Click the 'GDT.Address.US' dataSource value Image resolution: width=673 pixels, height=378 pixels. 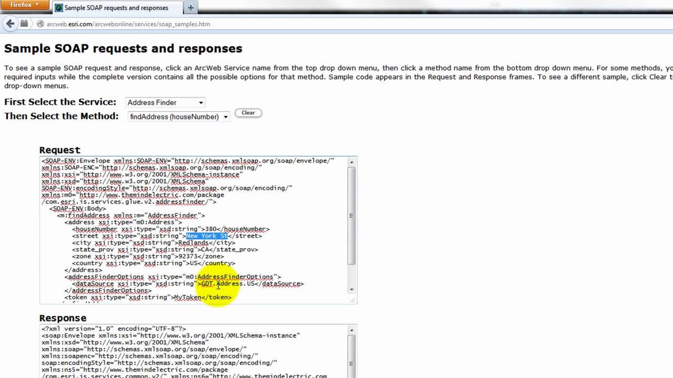coord(228,283)
